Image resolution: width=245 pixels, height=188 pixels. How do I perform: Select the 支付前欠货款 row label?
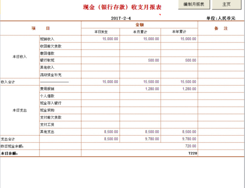pyautogui.click(x=51, y=117)
